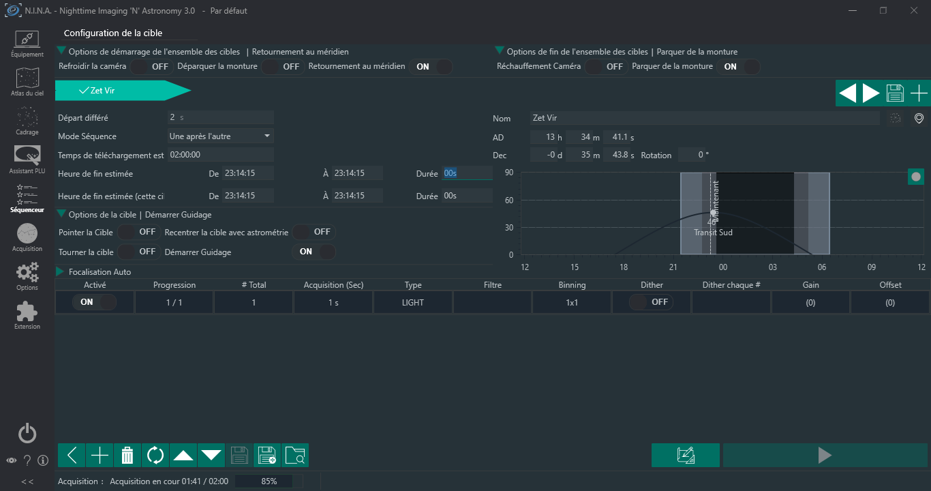Image resolution: width=931 pixels, height=491 pixels.
Task: Open the Atlas du ciel section
Action: (27, 83)
